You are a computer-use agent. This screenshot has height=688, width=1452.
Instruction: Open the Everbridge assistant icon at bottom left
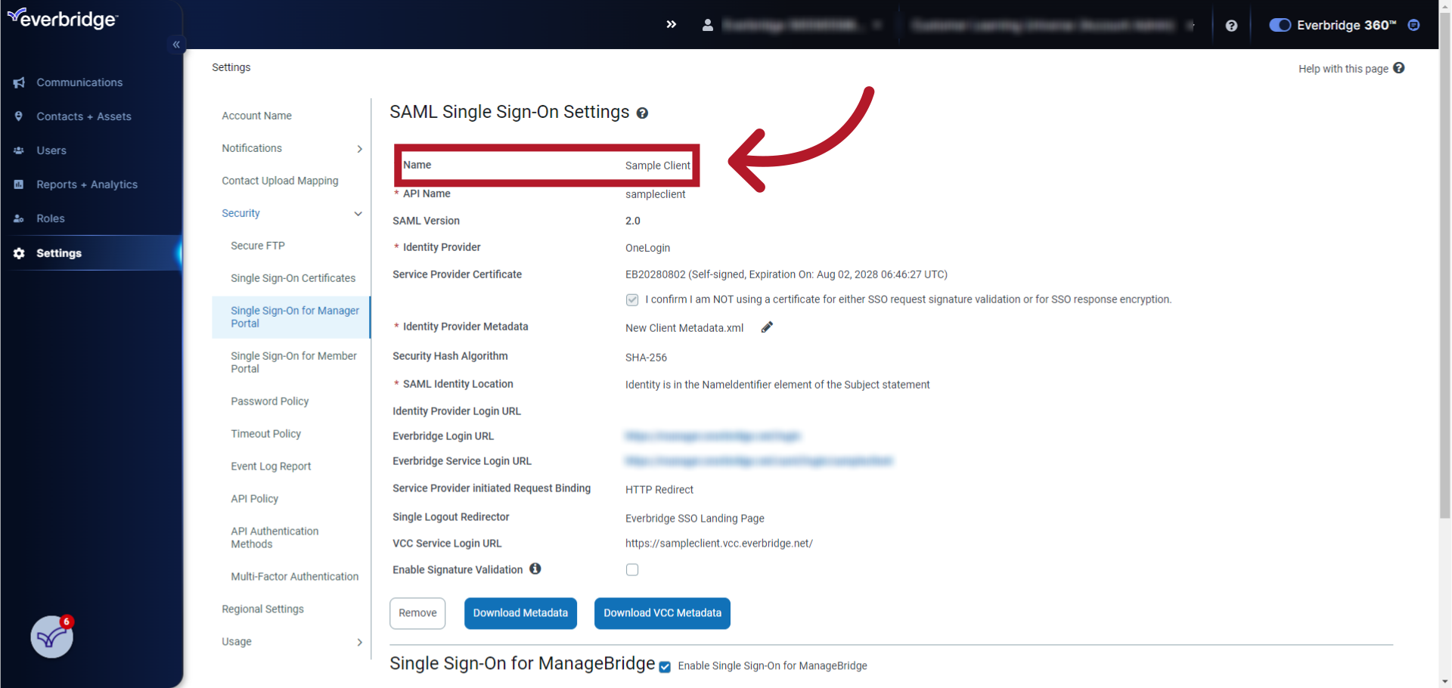(50, 637)
